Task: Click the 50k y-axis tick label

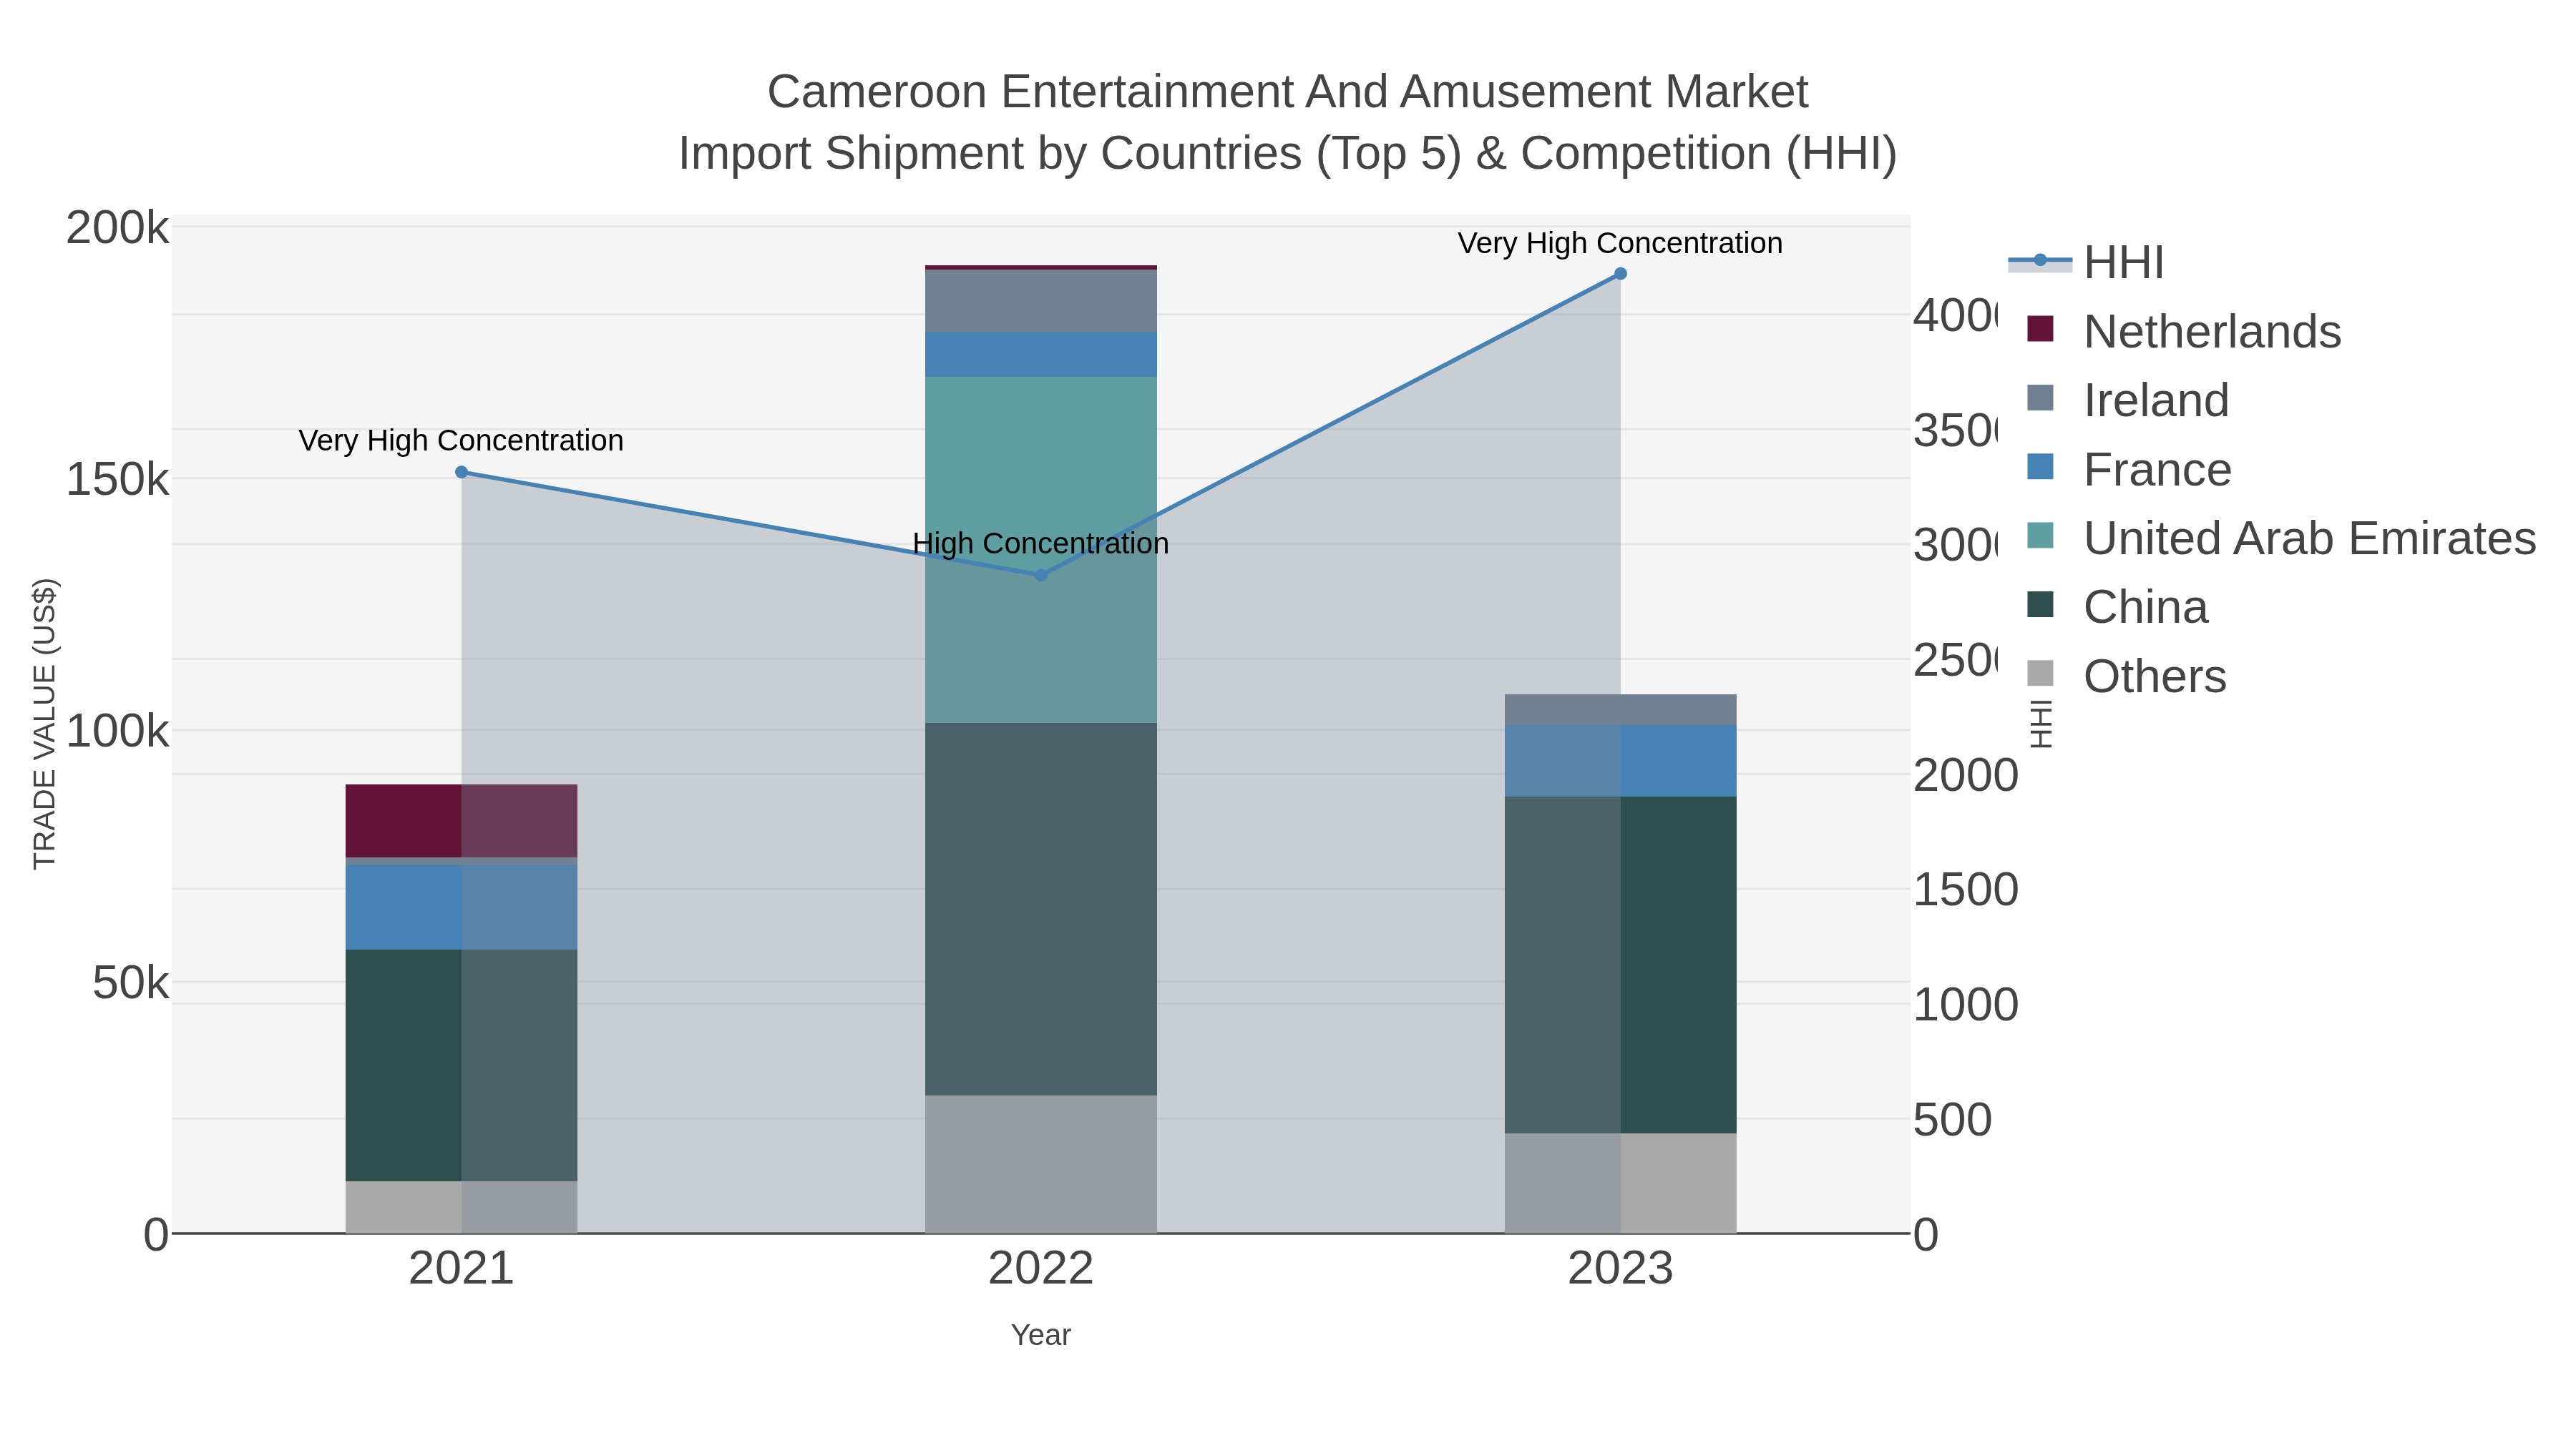Action: [x=130, y=983]
